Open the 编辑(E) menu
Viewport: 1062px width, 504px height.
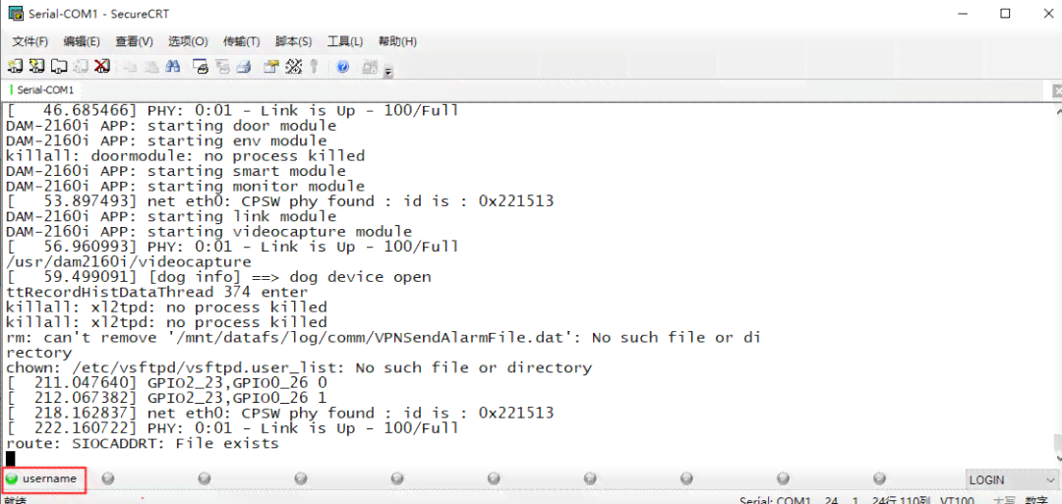pos(82,42)
